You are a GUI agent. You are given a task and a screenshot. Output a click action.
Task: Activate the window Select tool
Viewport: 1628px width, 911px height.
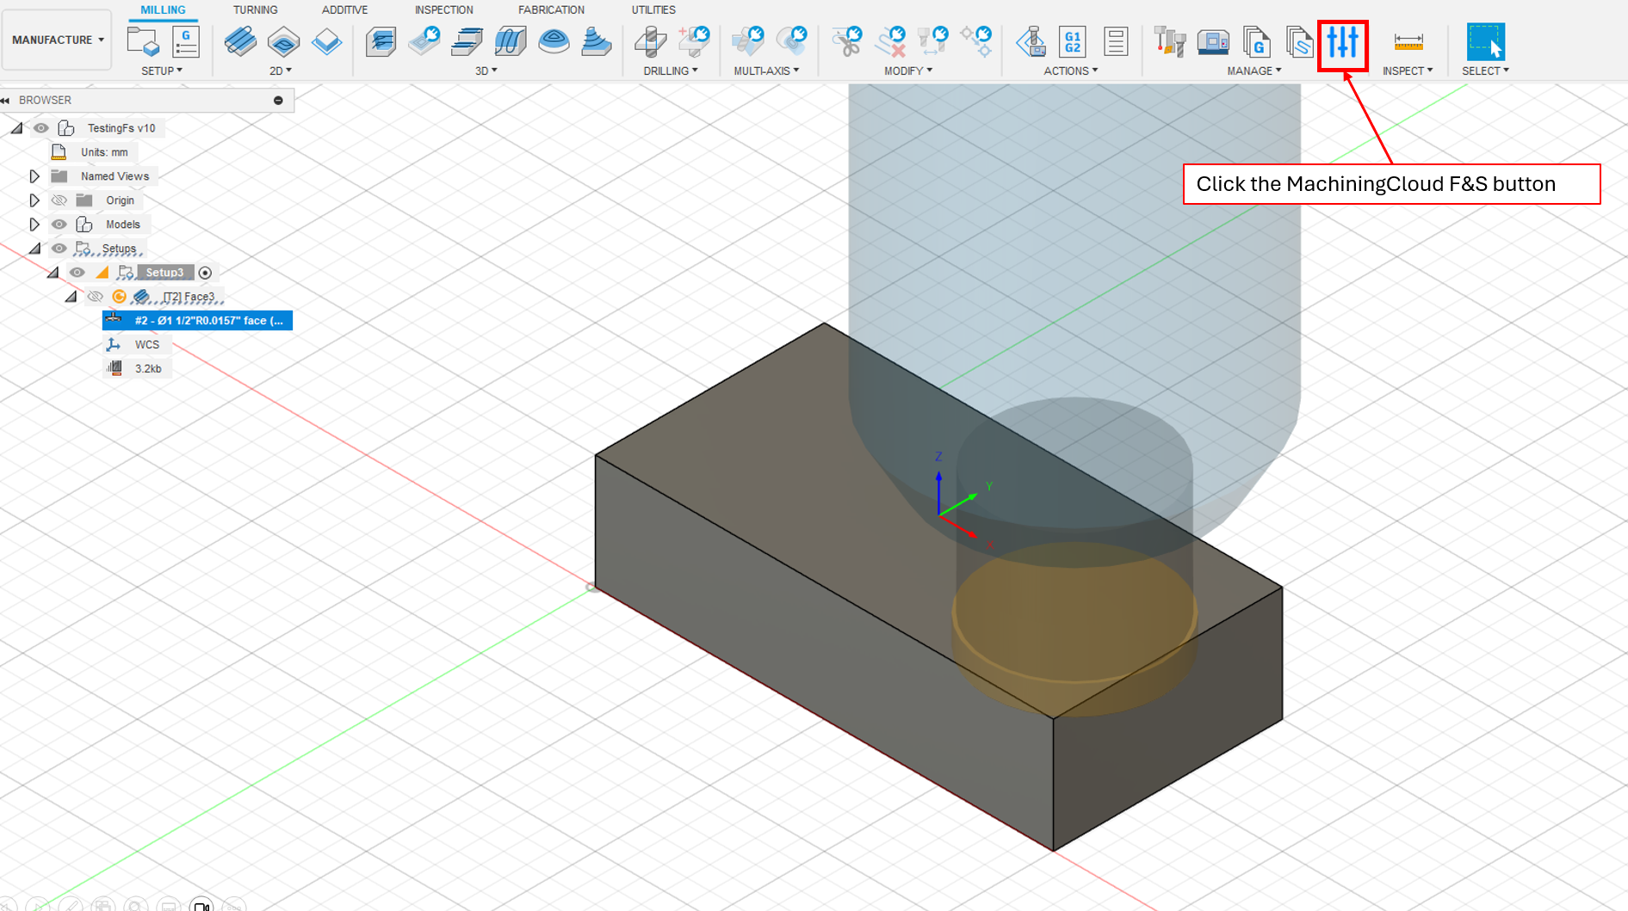click(1485, 41)
